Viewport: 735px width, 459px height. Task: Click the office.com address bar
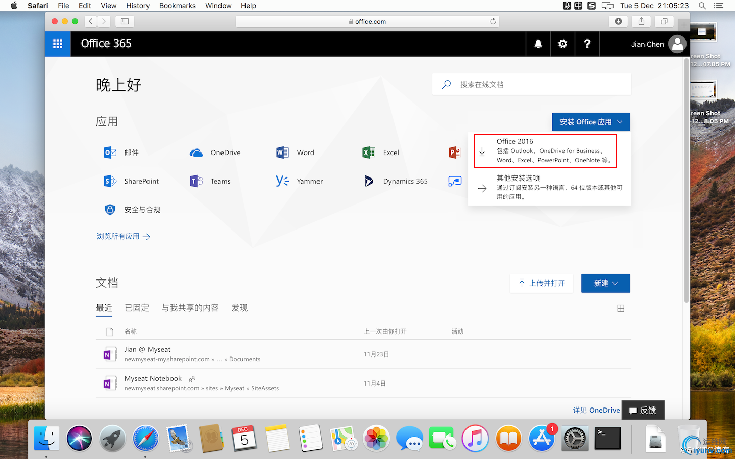[367, 21]
